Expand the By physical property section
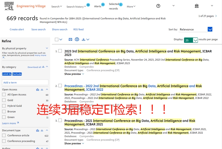The height and width of the screenshot is (149, 222). 47,48
